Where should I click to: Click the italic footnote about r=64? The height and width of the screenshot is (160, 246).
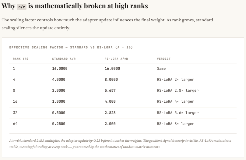click(120, 144)
